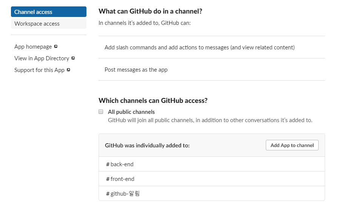
Task: Enable the All public channels checkbox
Action: click(101, 112)
